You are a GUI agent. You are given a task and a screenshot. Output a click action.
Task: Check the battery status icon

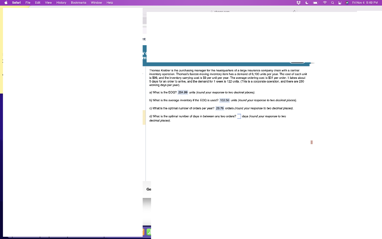(316, 3)
